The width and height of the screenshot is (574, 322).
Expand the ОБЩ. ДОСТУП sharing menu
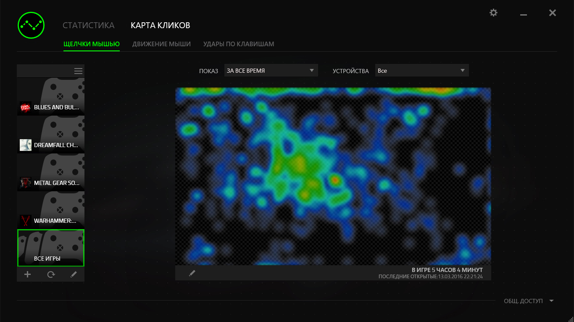[529, 301]
